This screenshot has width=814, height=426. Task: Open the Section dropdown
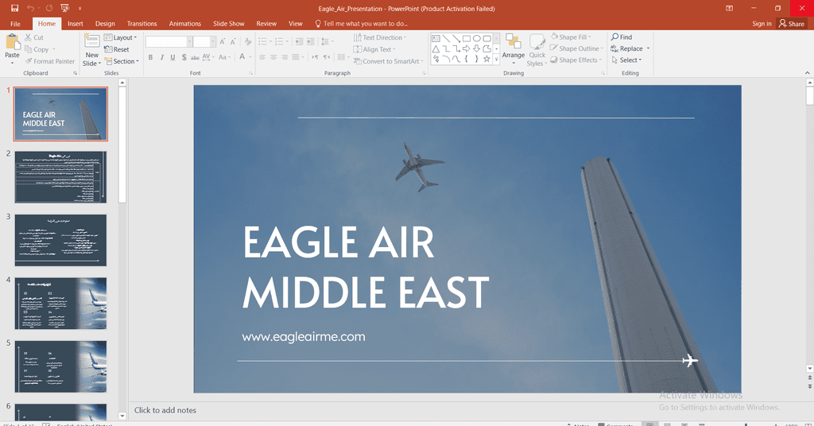point(122,61)
